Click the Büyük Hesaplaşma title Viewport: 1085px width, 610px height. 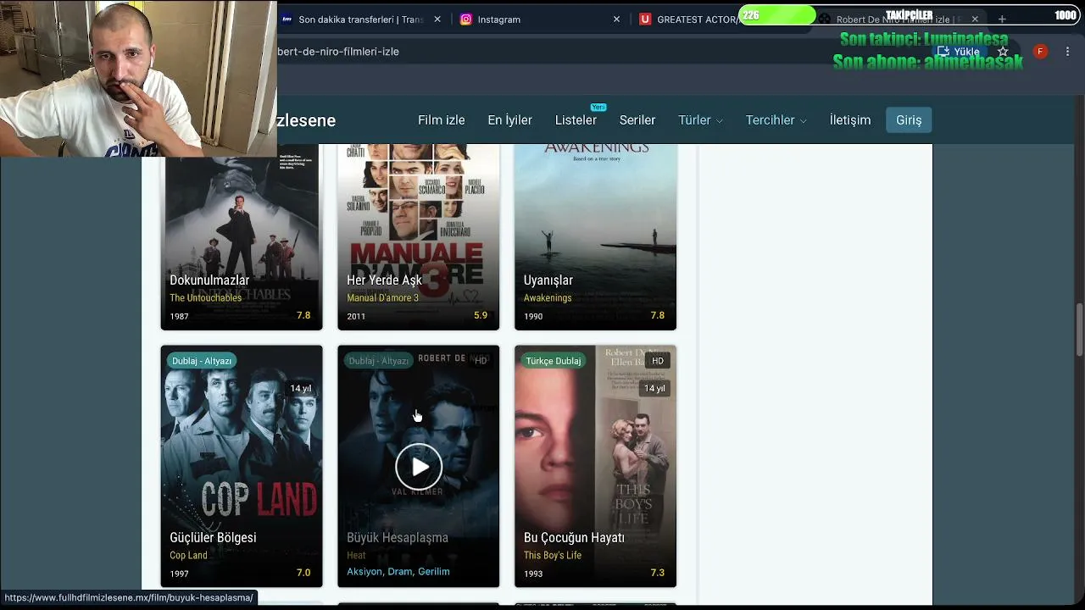point(398,538)
